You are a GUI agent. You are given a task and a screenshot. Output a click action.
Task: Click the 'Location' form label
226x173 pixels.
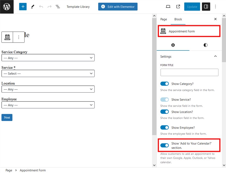[8, 83]
